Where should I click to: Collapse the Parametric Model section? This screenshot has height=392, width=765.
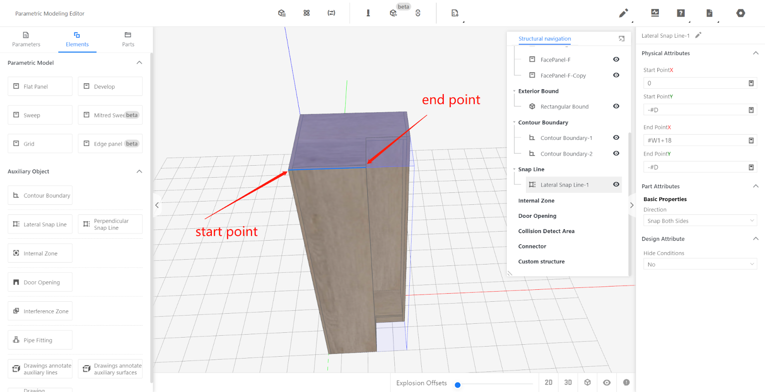pyautogui.click(x=139, y=63)
